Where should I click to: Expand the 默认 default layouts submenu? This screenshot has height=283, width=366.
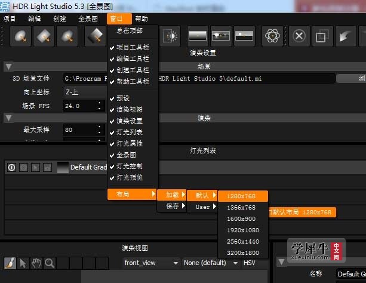pos(202,195)
